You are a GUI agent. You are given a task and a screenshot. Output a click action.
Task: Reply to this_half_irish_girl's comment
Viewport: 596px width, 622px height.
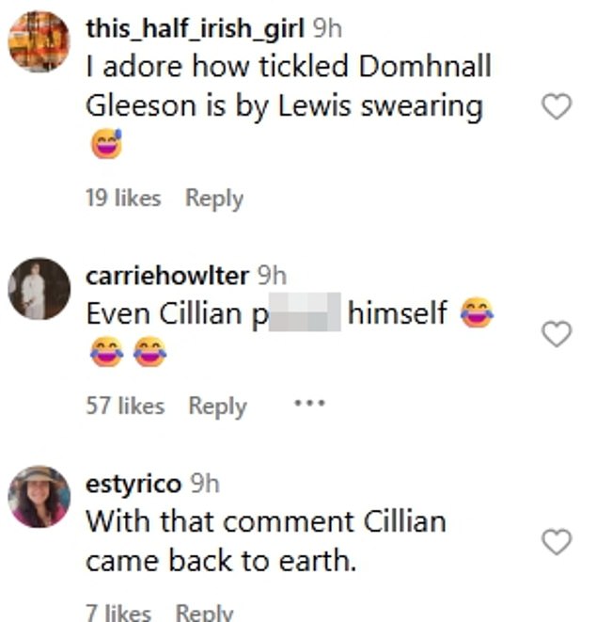pyautogui.click(x=214, y=199)
